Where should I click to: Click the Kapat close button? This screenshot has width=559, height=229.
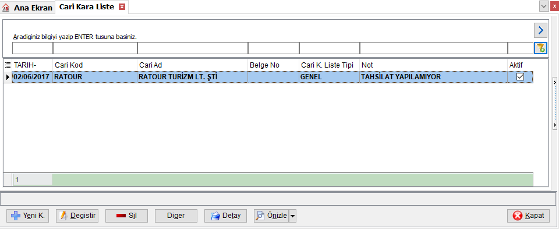click(x=528, y=216)
